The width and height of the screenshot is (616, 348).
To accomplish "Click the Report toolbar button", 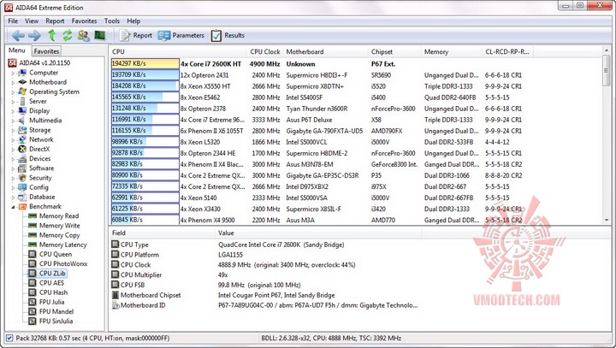I will (135, 35).
